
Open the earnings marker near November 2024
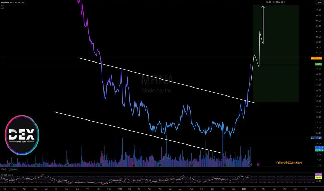[101, 165]
